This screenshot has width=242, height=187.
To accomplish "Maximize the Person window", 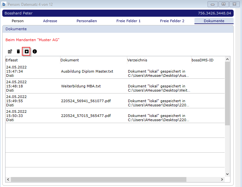I will point(223,4).
